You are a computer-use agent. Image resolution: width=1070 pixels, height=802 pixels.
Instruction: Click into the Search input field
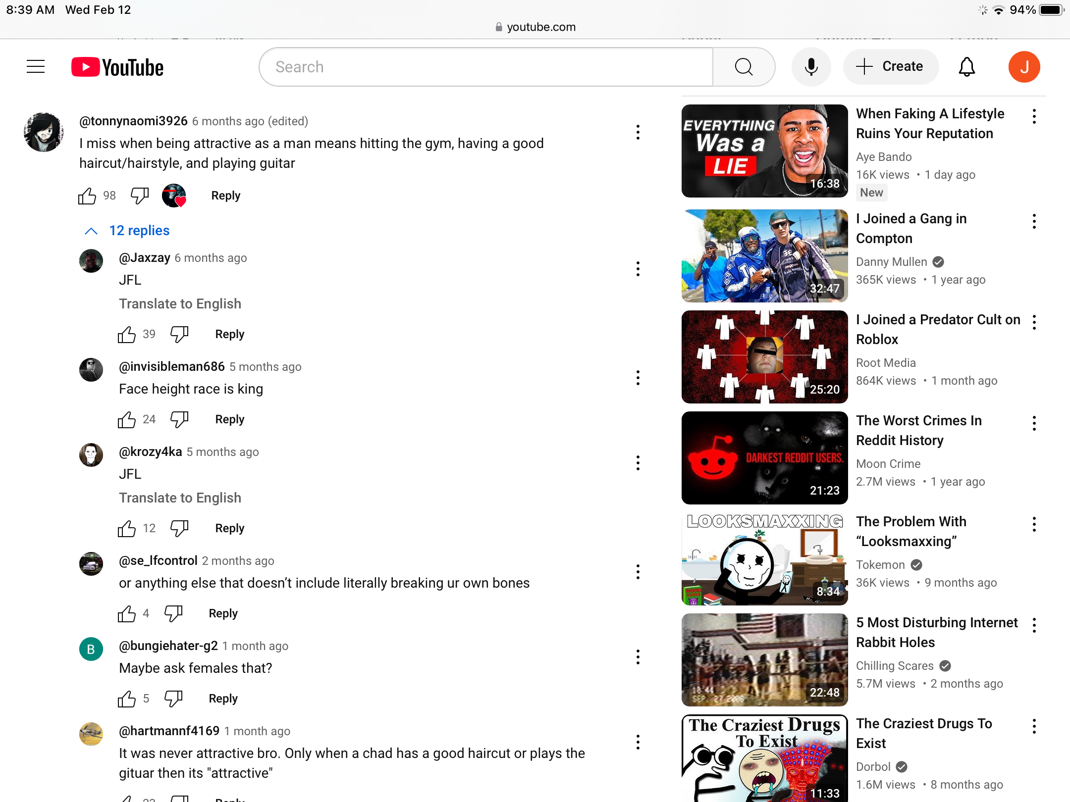tap(485, 67)
